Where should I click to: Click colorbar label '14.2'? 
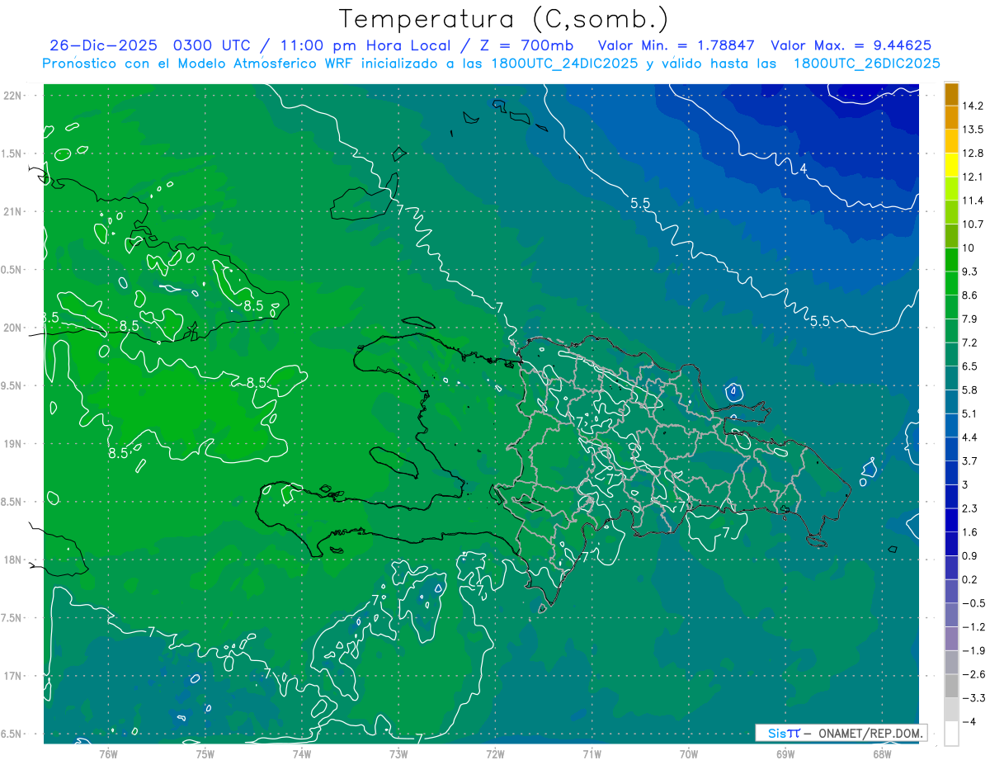974,106
